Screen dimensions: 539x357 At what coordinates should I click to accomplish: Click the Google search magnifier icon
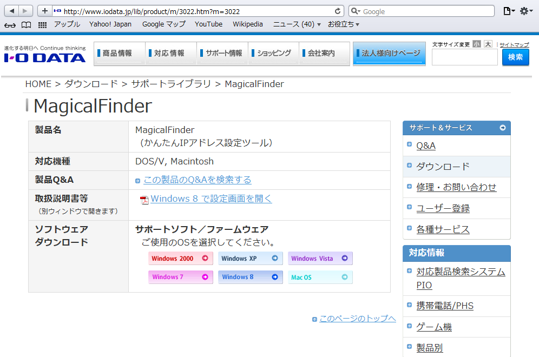pos(356,11)
